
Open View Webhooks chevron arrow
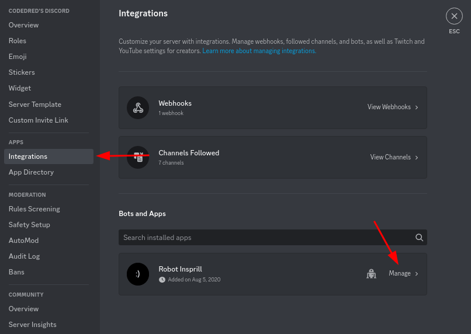(417, 107)
